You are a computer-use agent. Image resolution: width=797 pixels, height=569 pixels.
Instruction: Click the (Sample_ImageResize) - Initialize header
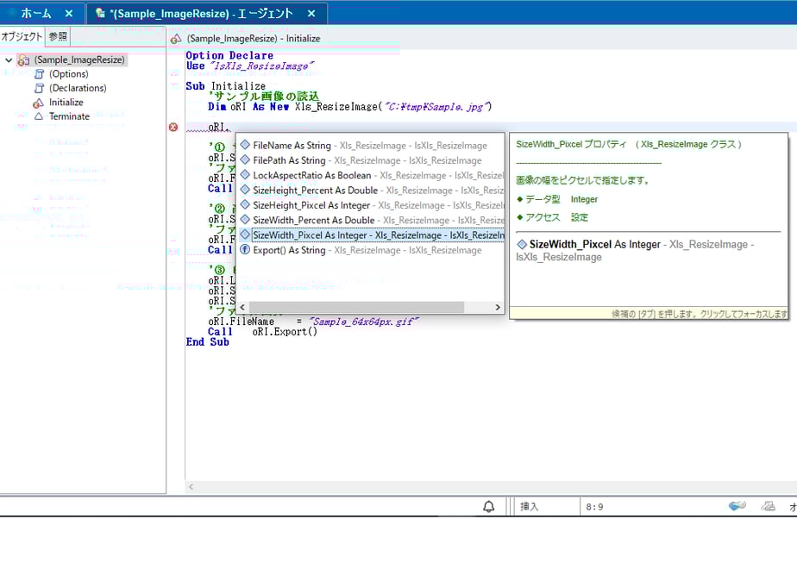253,39
